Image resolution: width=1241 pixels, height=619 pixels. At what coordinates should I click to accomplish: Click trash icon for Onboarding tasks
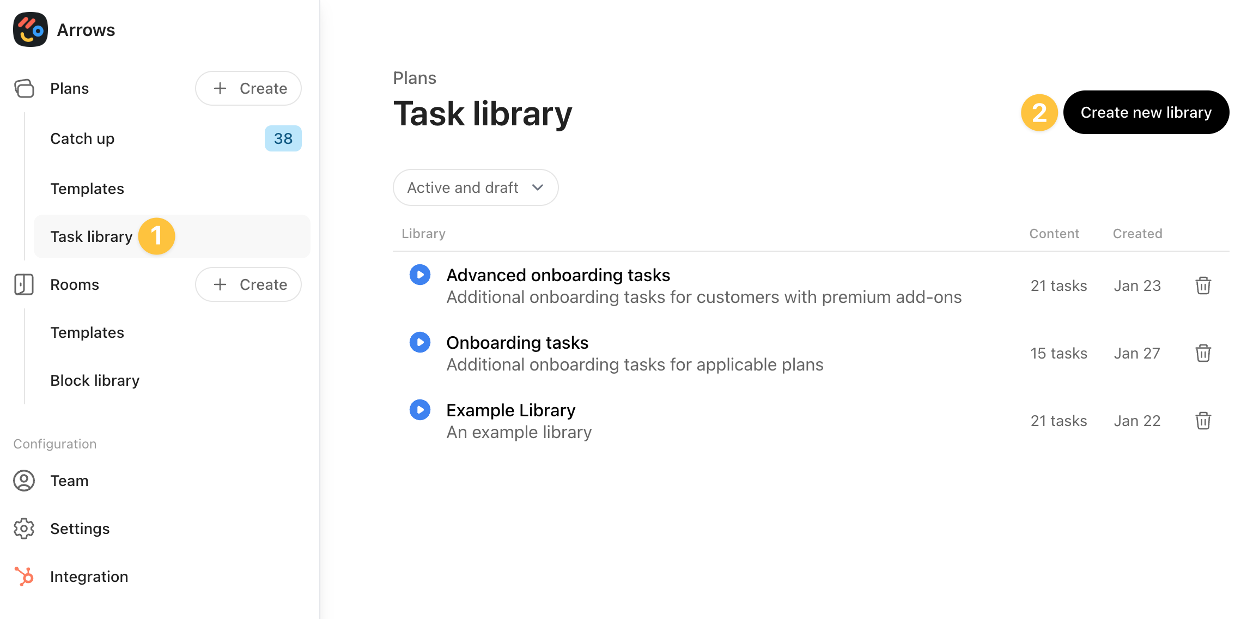(x=1203, y=353)
